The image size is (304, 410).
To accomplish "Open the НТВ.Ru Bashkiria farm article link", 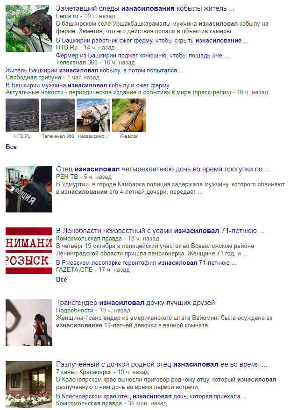I will click(x=152, y=41).
